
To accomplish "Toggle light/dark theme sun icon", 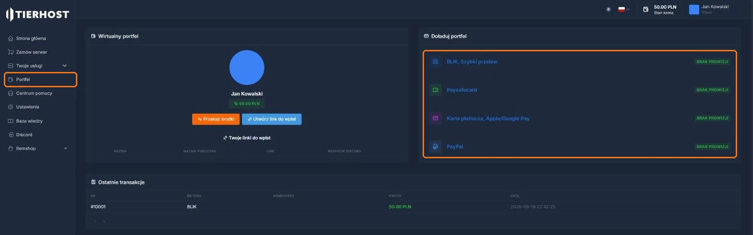I will click(608, 9).
